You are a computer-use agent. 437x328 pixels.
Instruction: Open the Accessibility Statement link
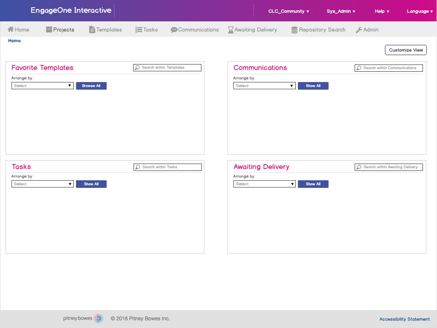405,319
